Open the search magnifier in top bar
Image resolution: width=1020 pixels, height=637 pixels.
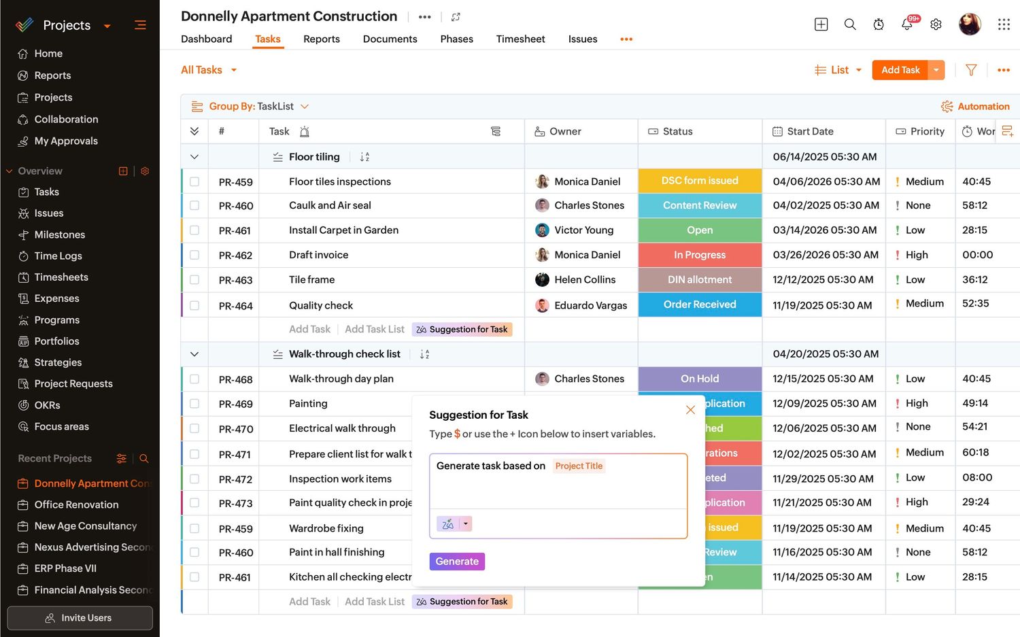(850, 24)
